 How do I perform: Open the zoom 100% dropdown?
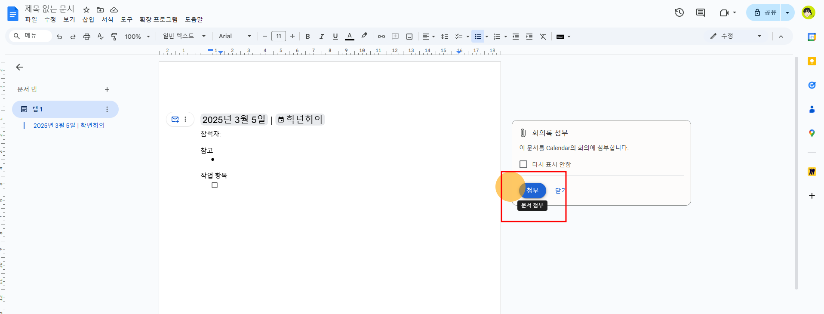point(137,37)
